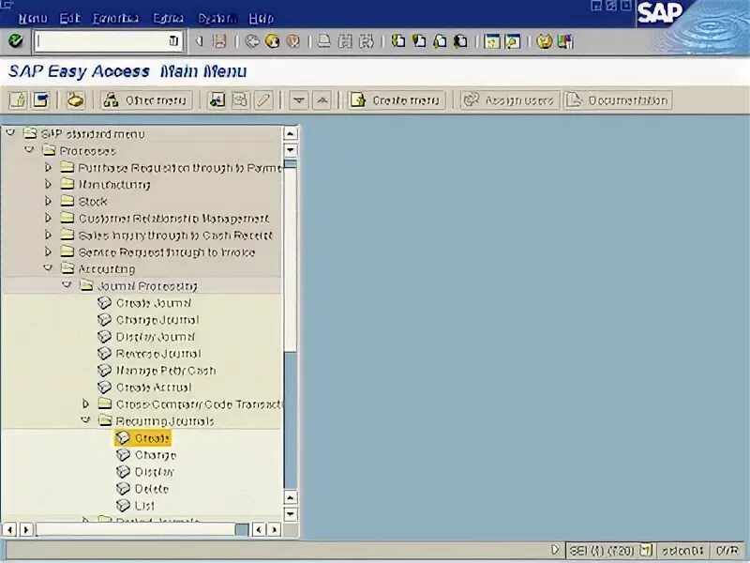
Task: Collapse the Accounting folder
Action: point(48,267)
